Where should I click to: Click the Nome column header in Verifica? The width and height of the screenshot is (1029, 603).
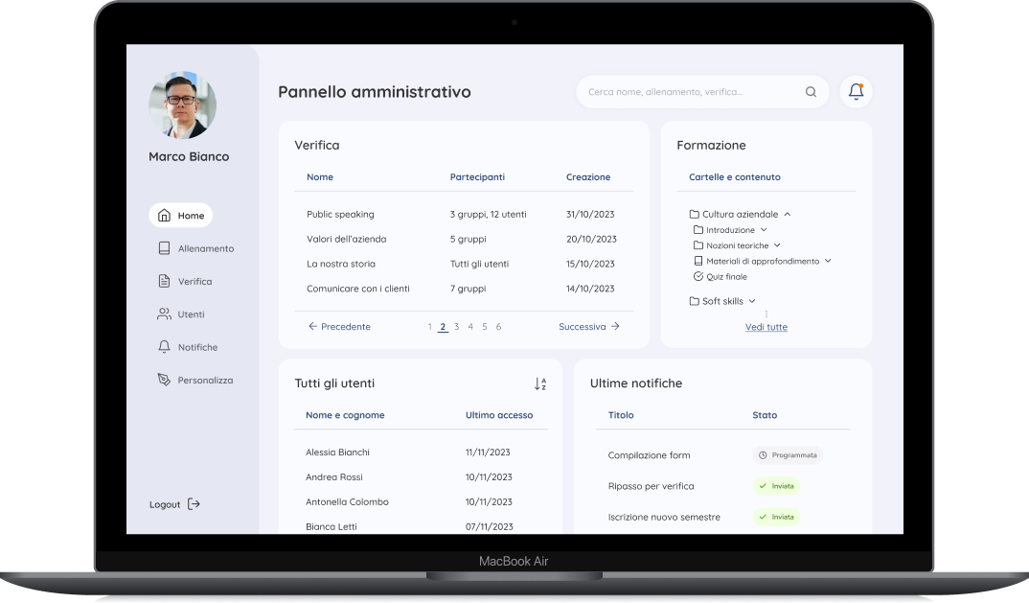pos(320,176)
